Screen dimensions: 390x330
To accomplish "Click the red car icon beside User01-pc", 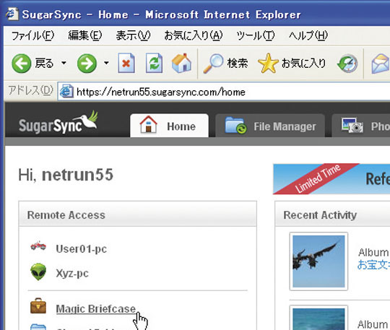I will [38, 246].
